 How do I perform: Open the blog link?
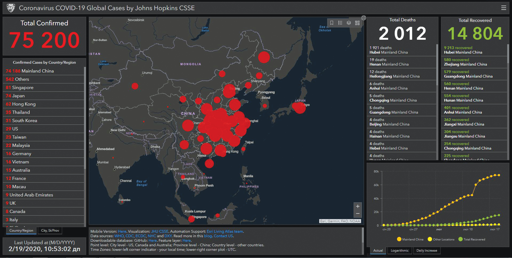(x=208, y=236)
